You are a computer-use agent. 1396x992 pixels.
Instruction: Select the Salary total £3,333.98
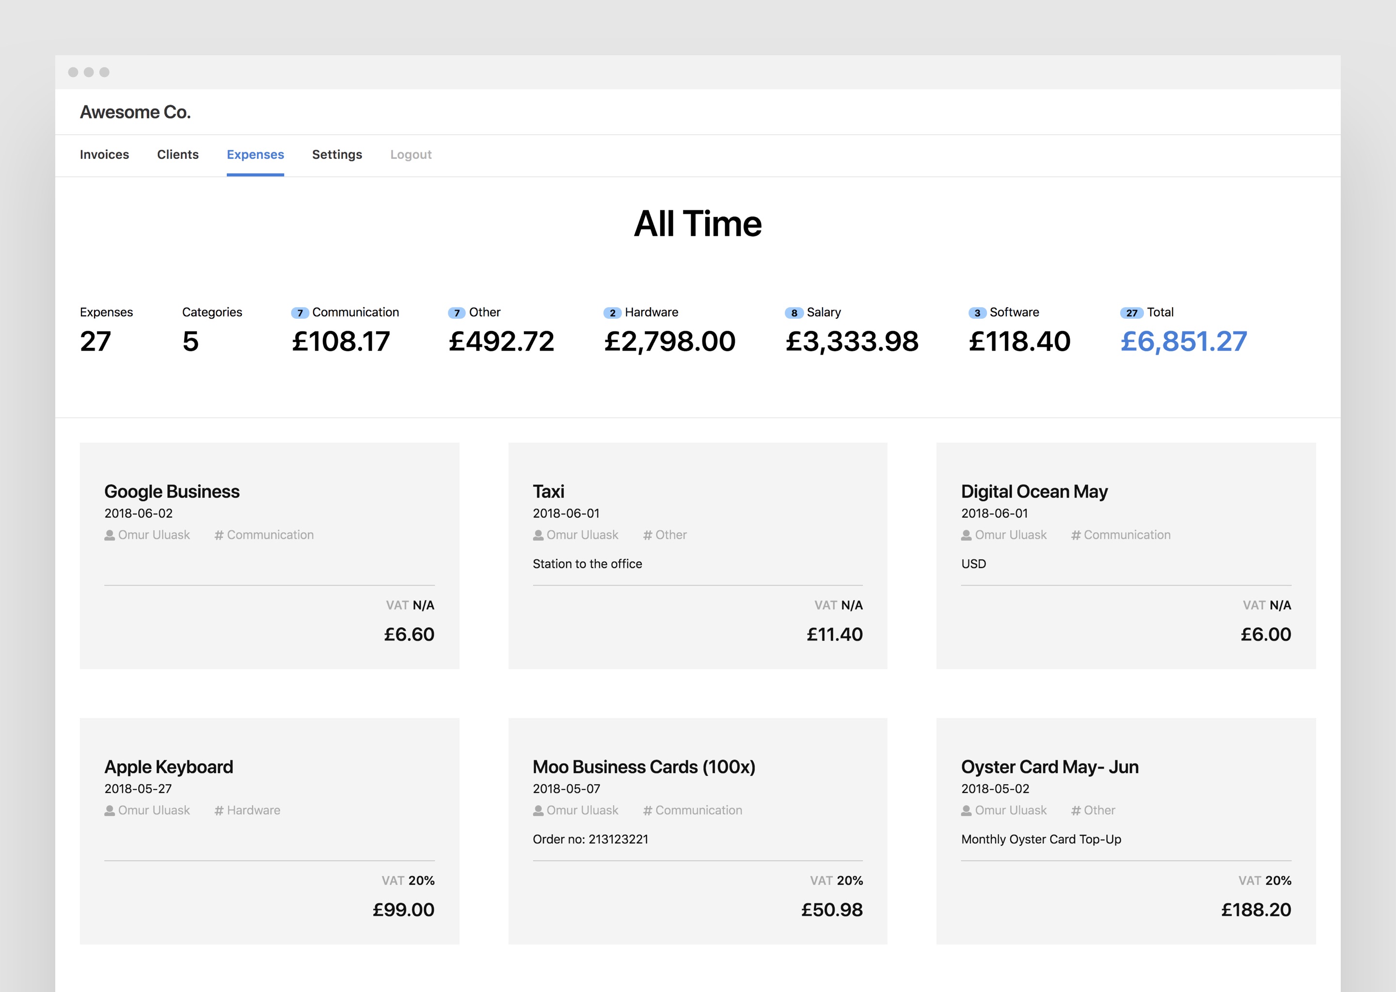(852, 341)
